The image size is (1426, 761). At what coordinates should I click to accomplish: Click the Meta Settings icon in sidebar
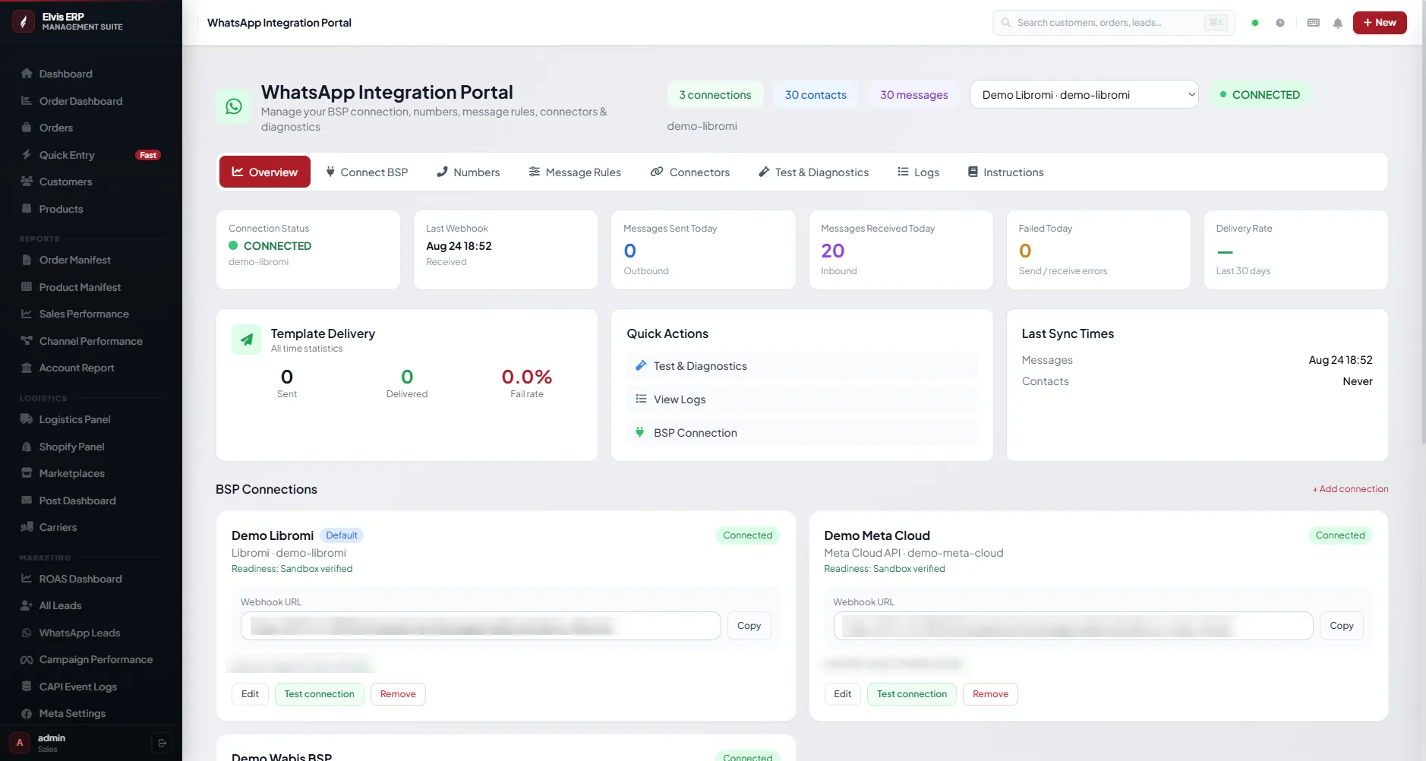27,713
